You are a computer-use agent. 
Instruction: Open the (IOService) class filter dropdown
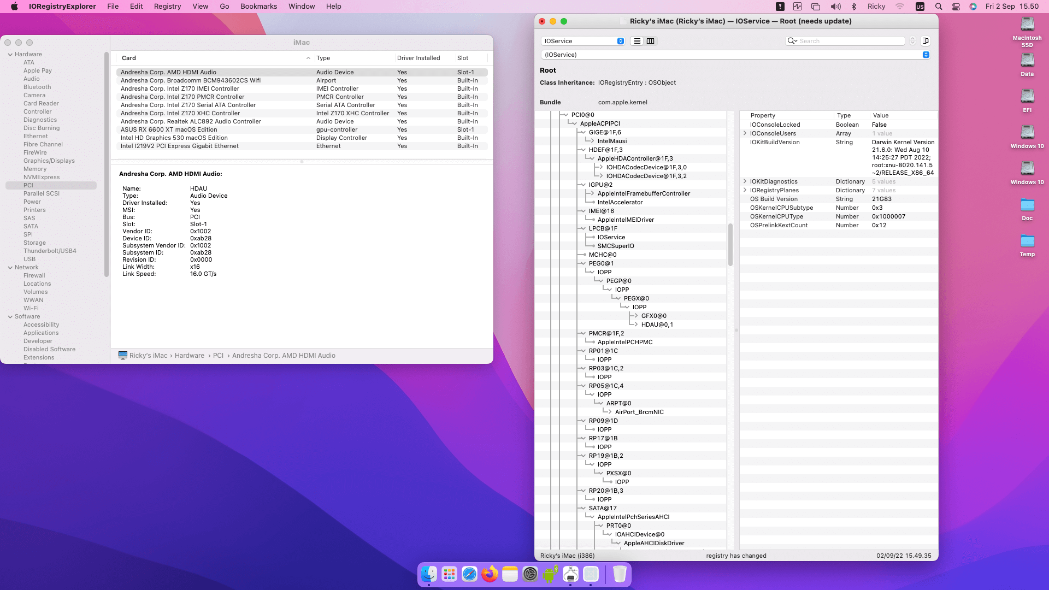(x=926, y=55)
